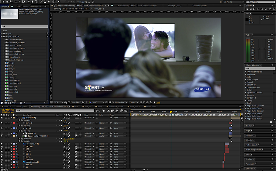Jump to first frame in Preview panel
The image size is (276, 171).
point(247,9)
